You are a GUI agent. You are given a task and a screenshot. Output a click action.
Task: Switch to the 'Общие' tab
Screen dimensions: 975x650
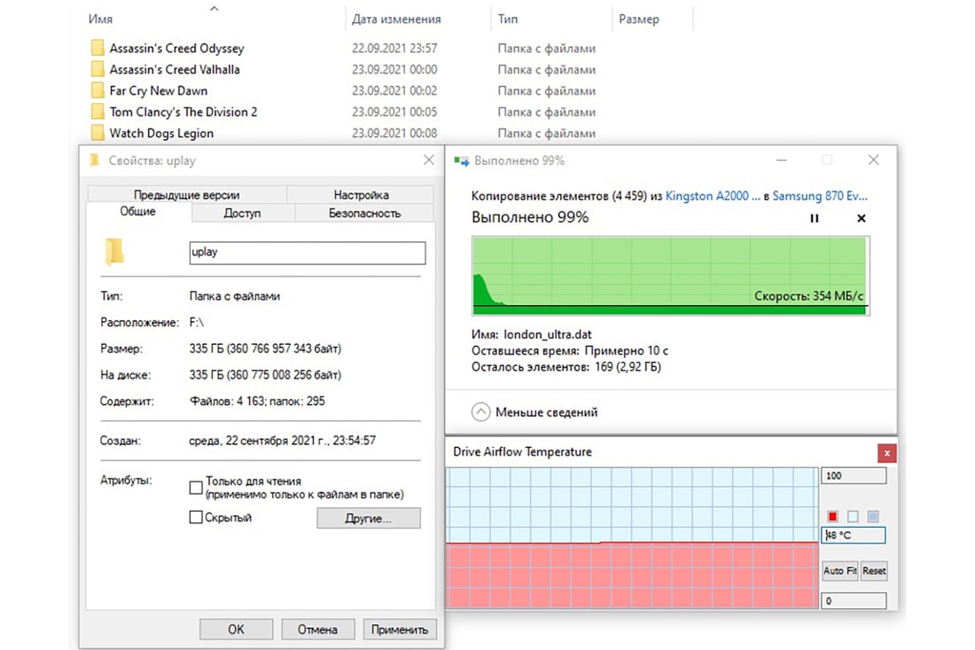(138, 211)
